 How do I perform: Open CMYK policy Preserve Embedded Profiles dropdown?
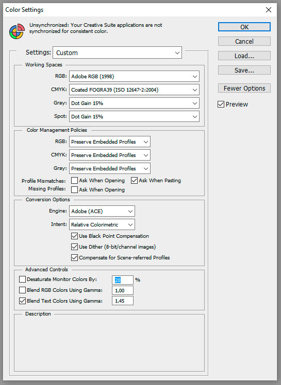coord(110,155)
